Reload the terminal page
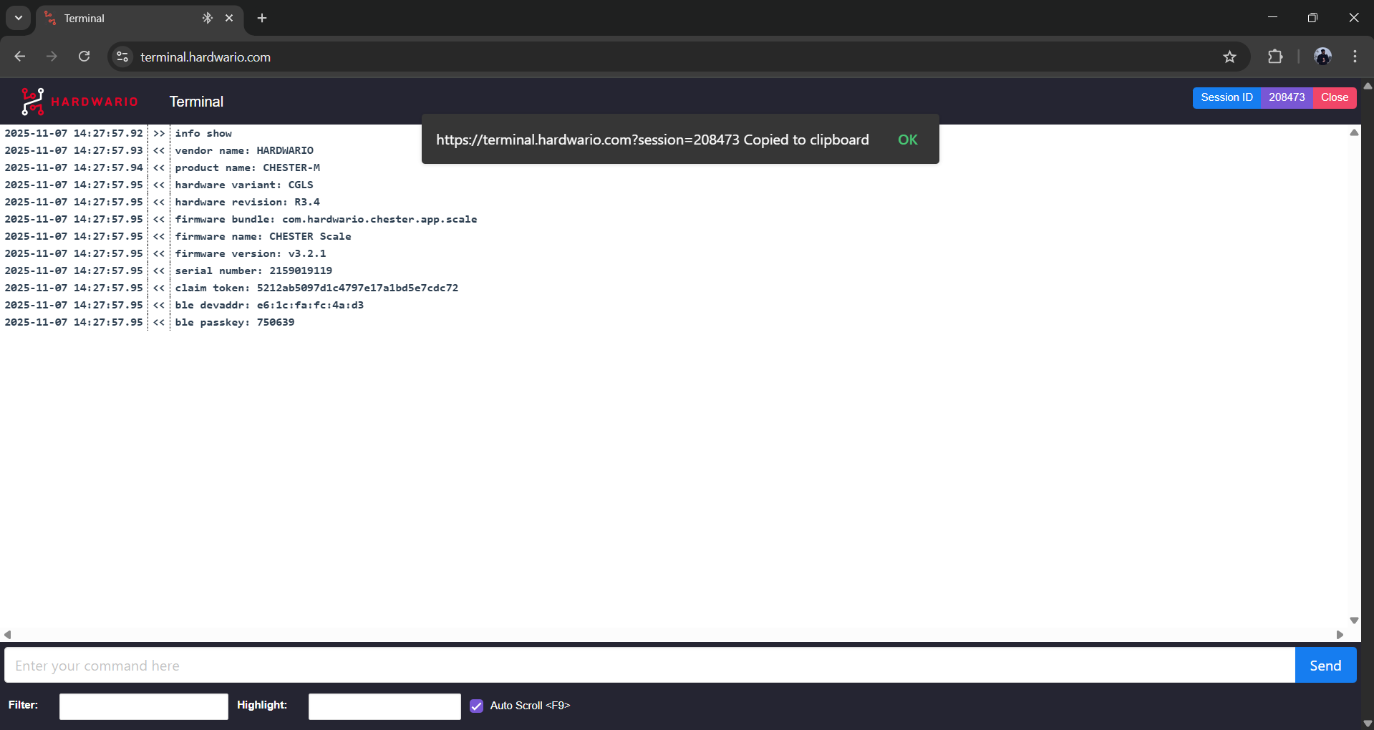 [84, 57]
